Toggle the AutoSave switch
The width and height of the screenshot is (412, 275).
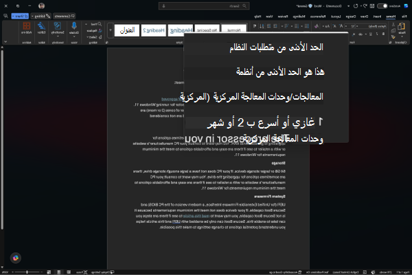click(382, 5)
